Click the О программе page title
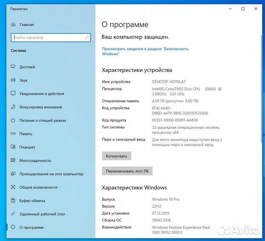The image size is (265, 241). [125, 25]
